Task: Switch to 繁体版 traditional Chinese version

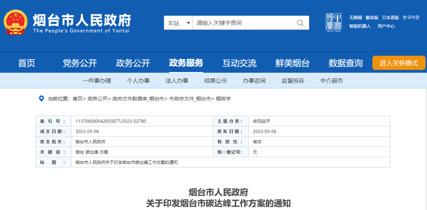Action: pos(372,18)
